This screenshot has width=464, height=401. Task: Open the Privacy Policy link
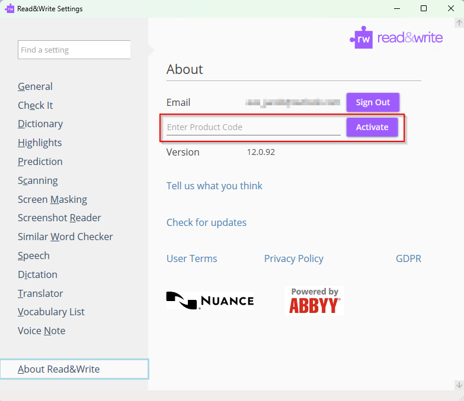click(293, 258)
